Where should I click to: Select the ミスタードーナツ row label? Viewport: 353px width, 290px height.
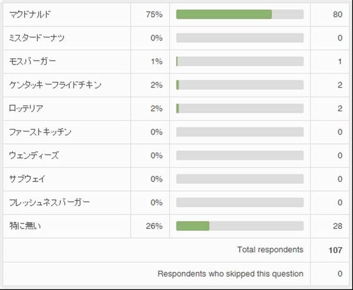37,38
